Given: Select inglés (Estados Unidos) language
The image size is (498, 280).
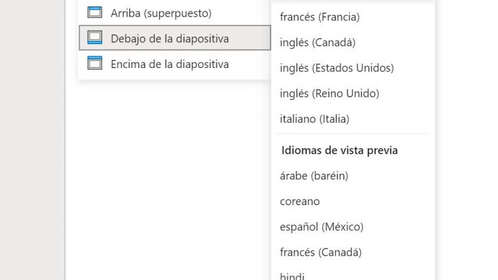Looking at the screenshot, I should [x=353, y=68].
